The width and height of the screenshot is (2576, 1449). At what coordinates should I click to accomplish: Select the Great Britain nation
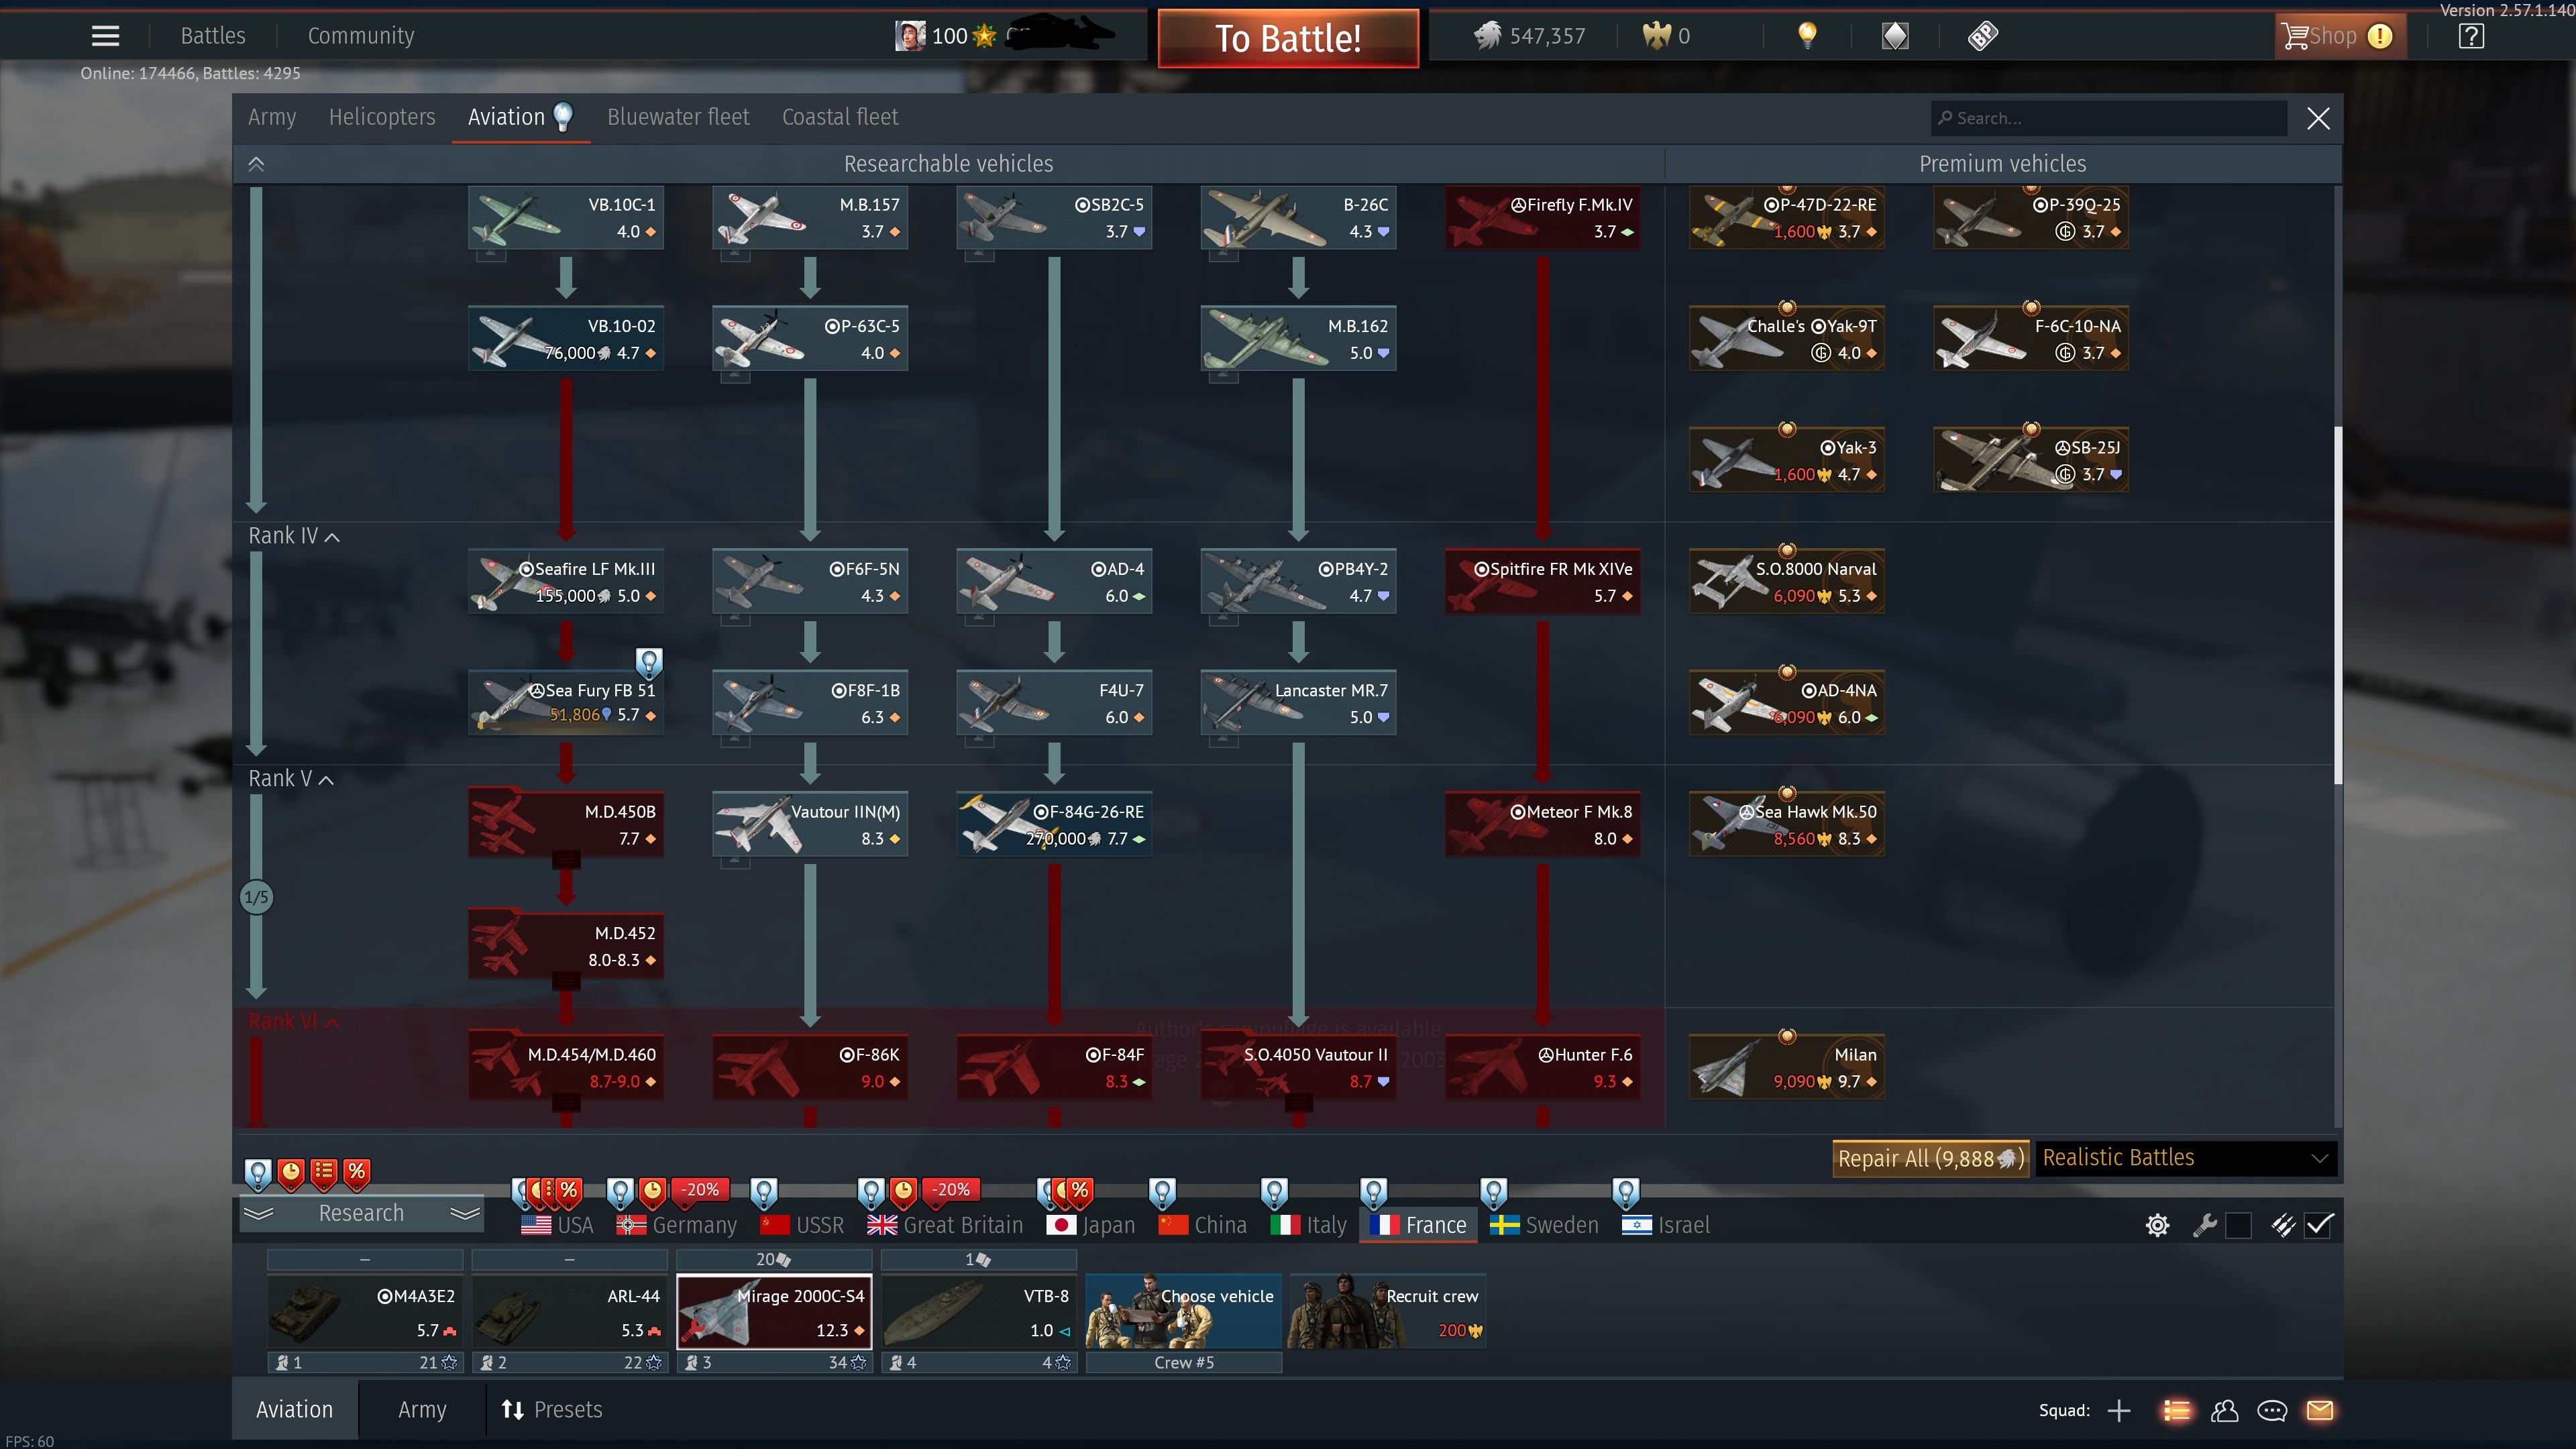click(945, 1225)
